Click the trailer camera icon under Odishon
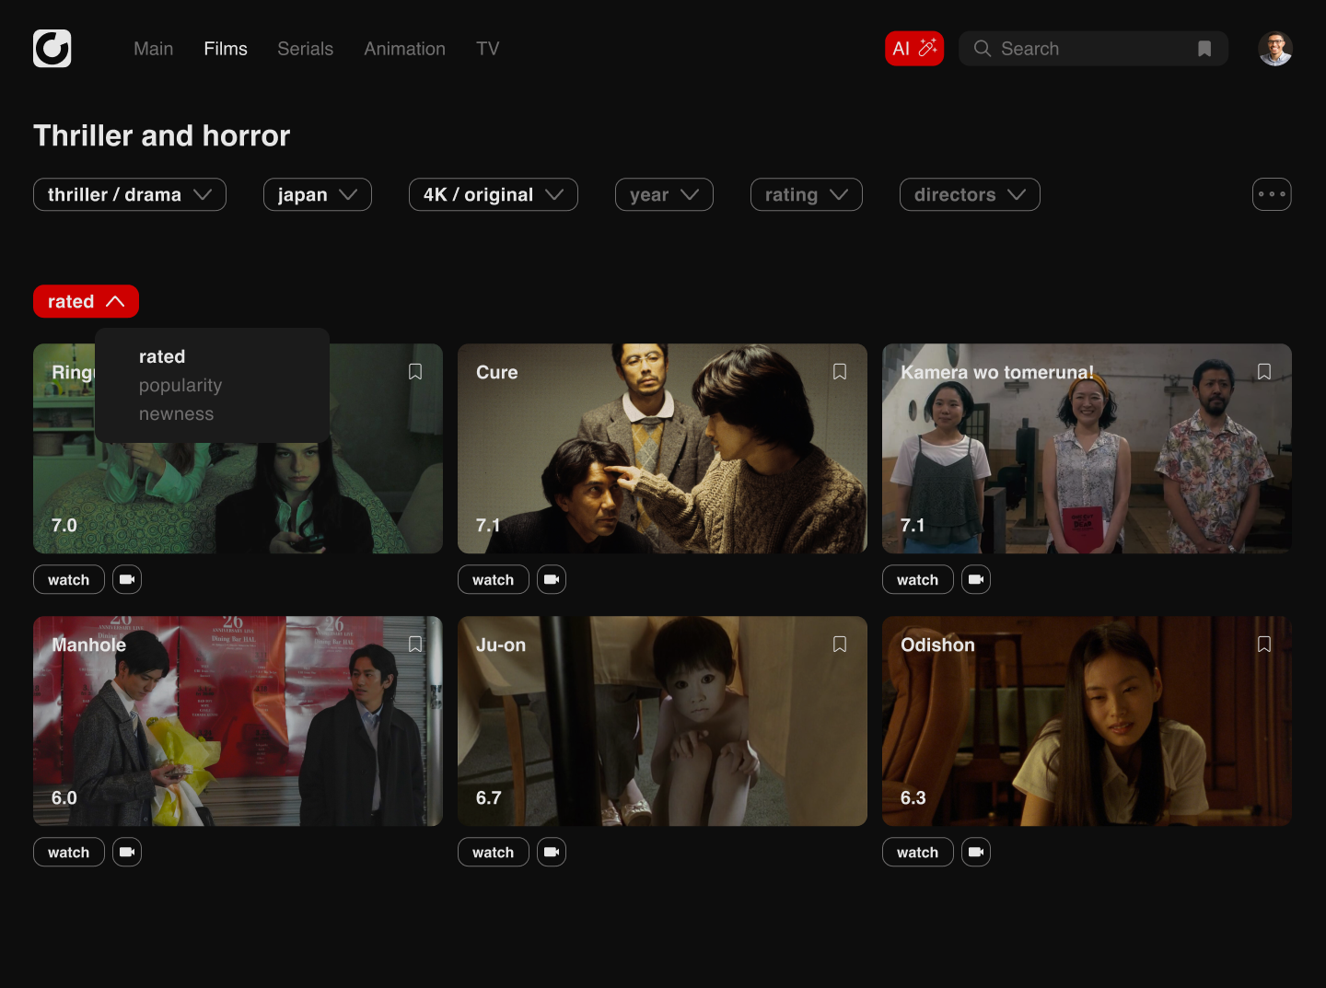1326x988 pixels. (976, 853)
